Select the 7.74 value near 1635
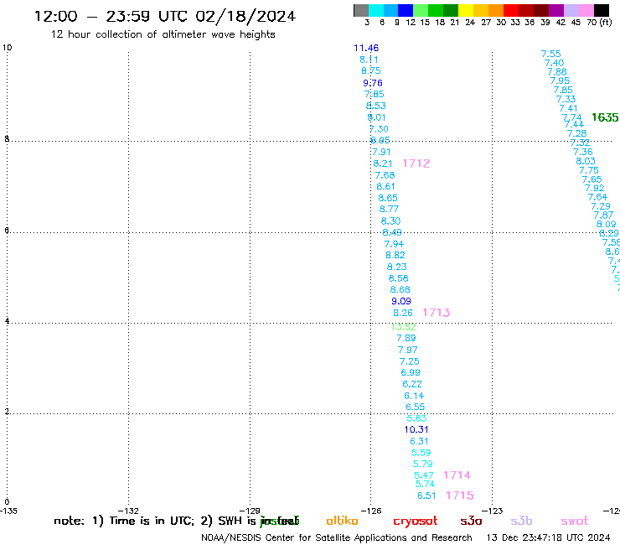Screen dimensions: 620x545 pyautogui.click(x=572, y=117)
